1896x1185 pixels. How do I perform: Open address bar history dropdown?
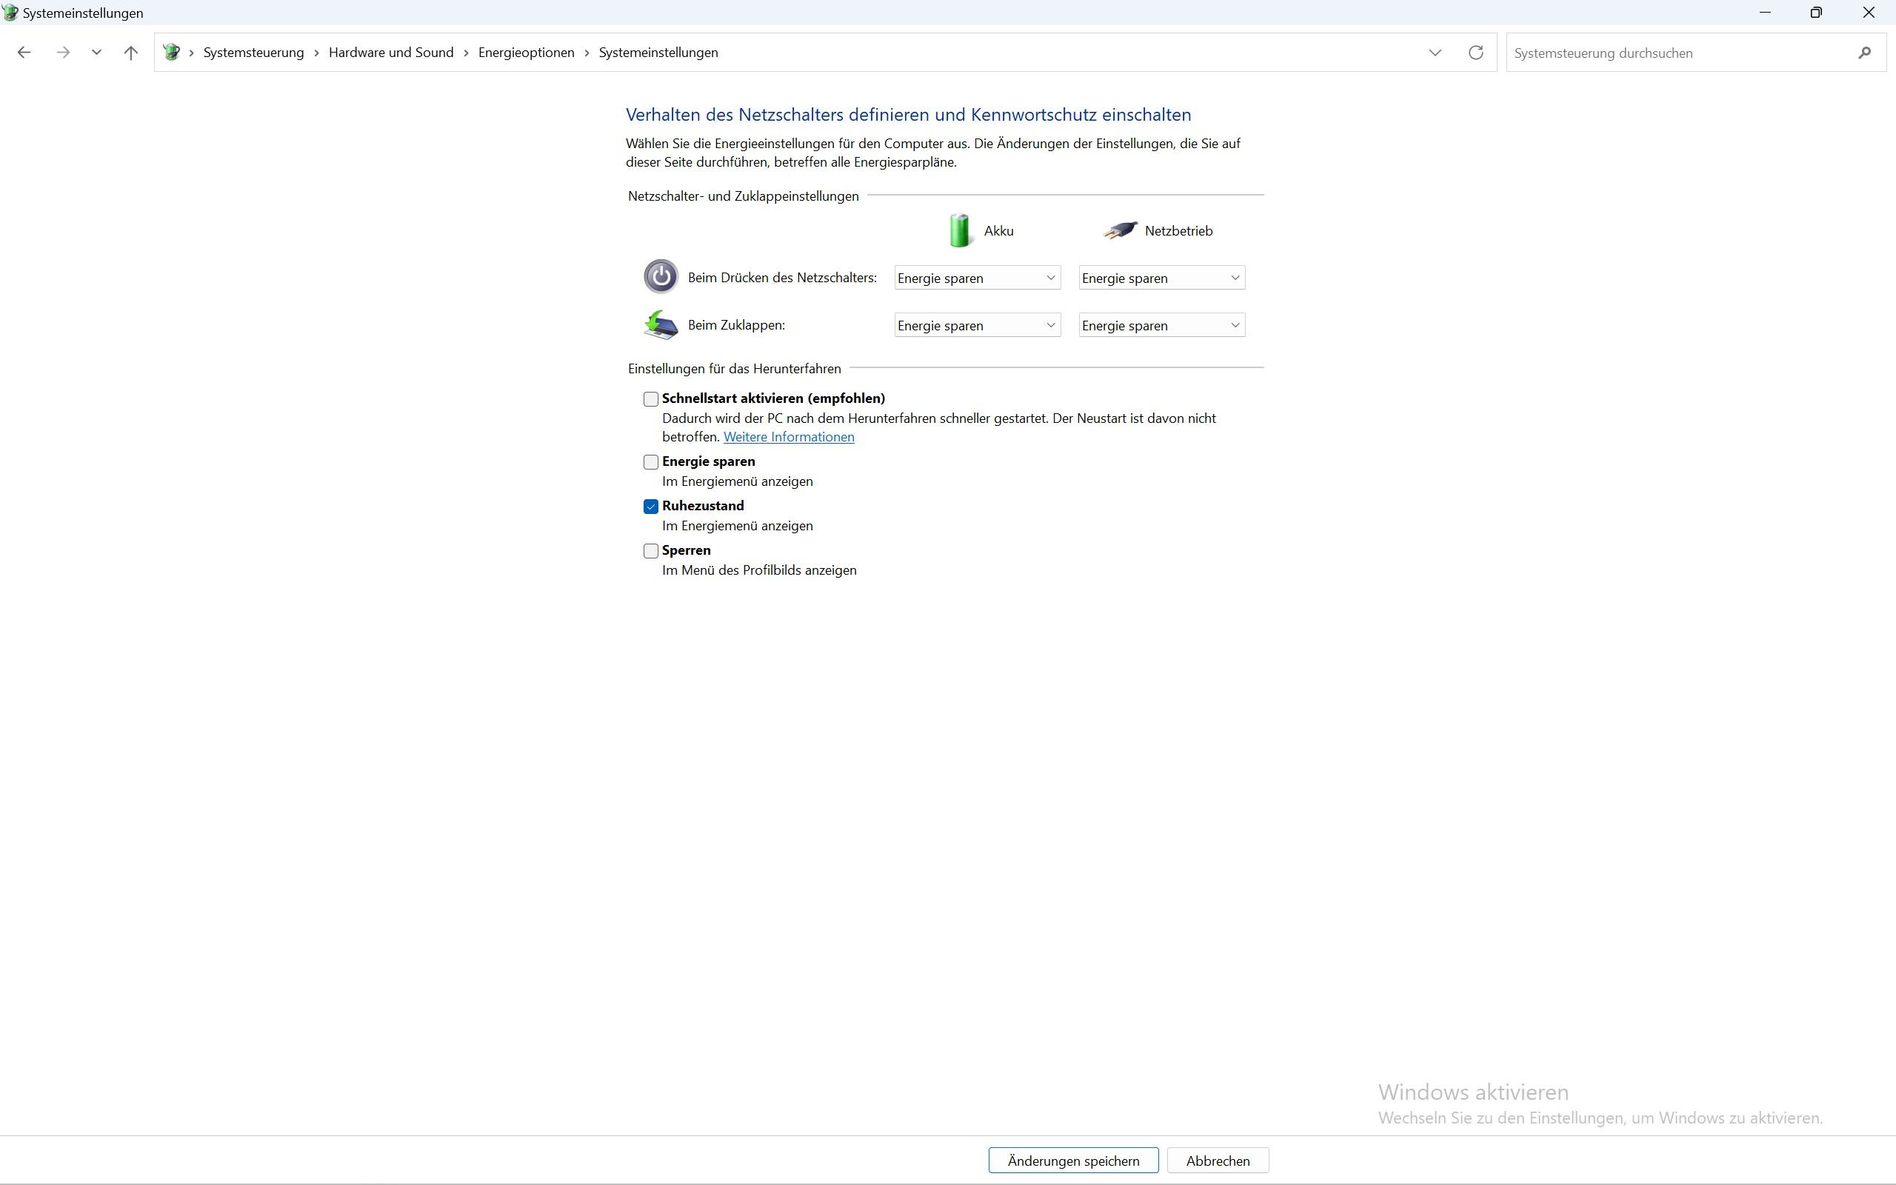click(x=1435, y=53)
